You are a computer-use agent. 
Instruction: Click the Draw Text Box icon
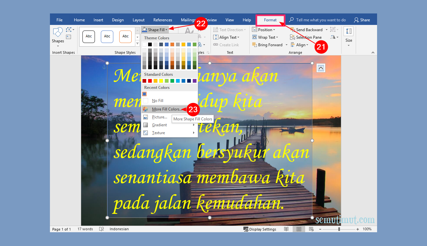(x=68, y=37)
